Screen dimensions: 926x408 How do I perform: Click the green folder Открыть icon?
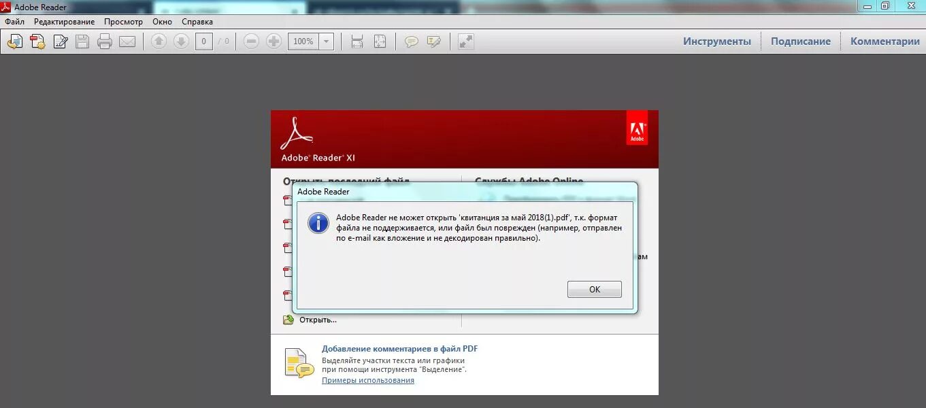[x=288, y=320]
